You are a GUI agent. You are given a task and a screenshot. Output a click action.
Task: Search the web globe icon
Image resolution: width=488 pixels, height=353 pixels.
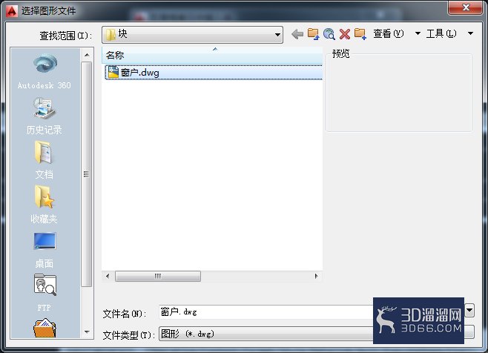(x=329, y=34)
